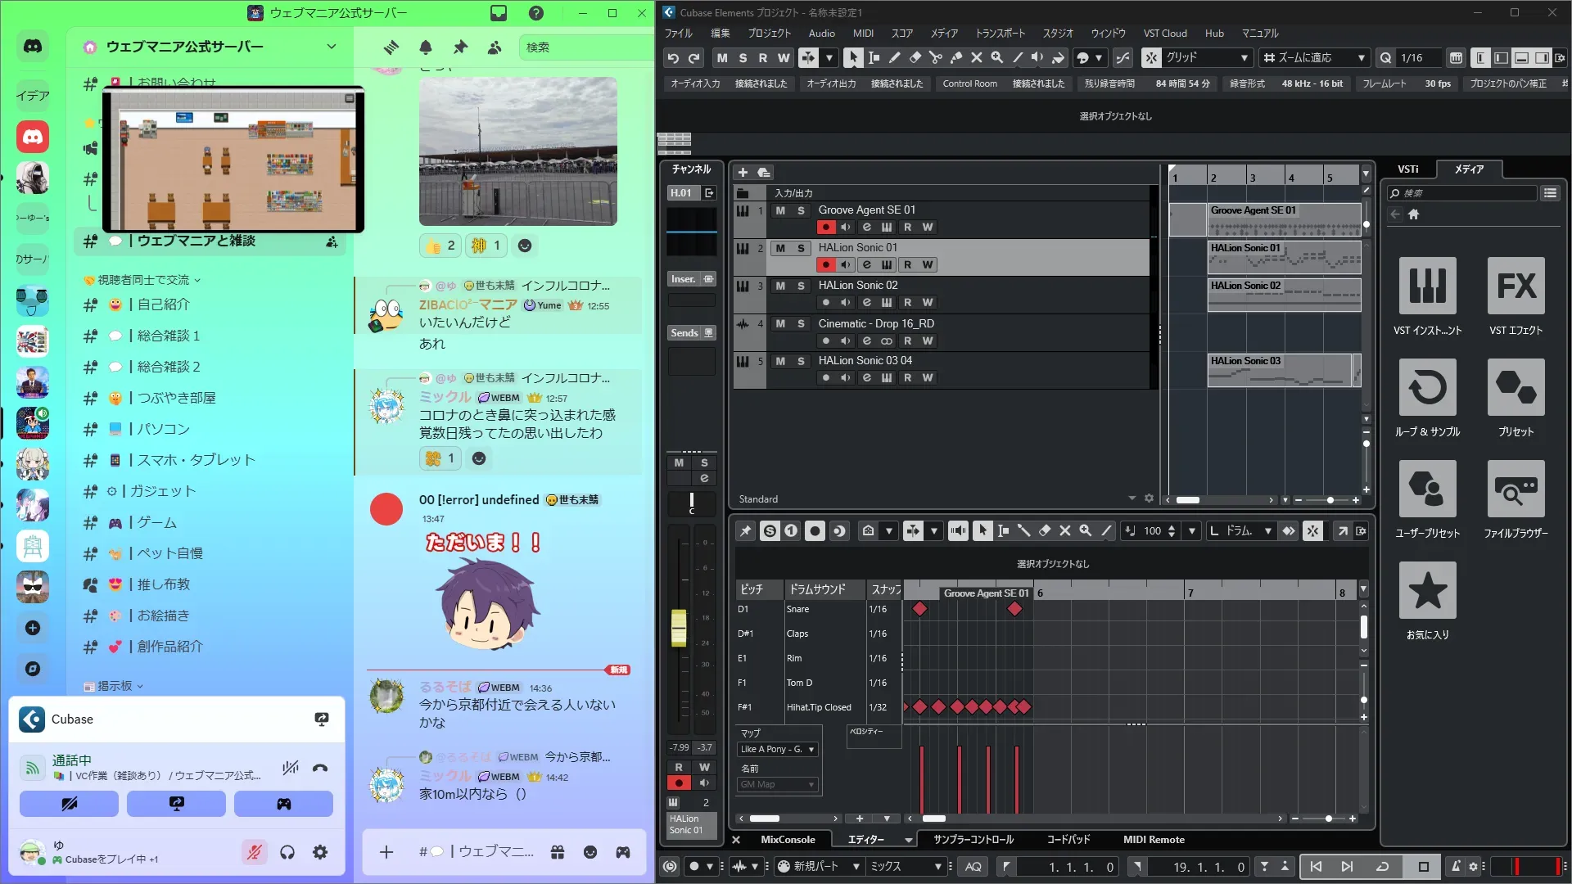Open the ゲーム channel in Discord
The image size is (1572, 884).
(156, 522)
